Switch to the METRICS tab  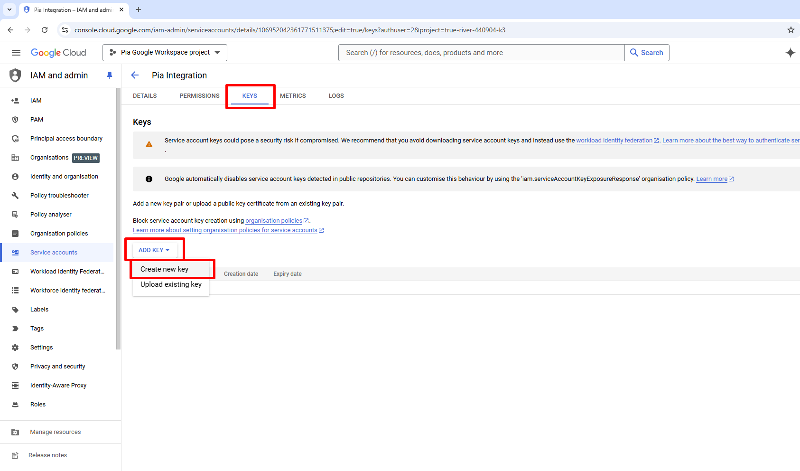(293, 96)
